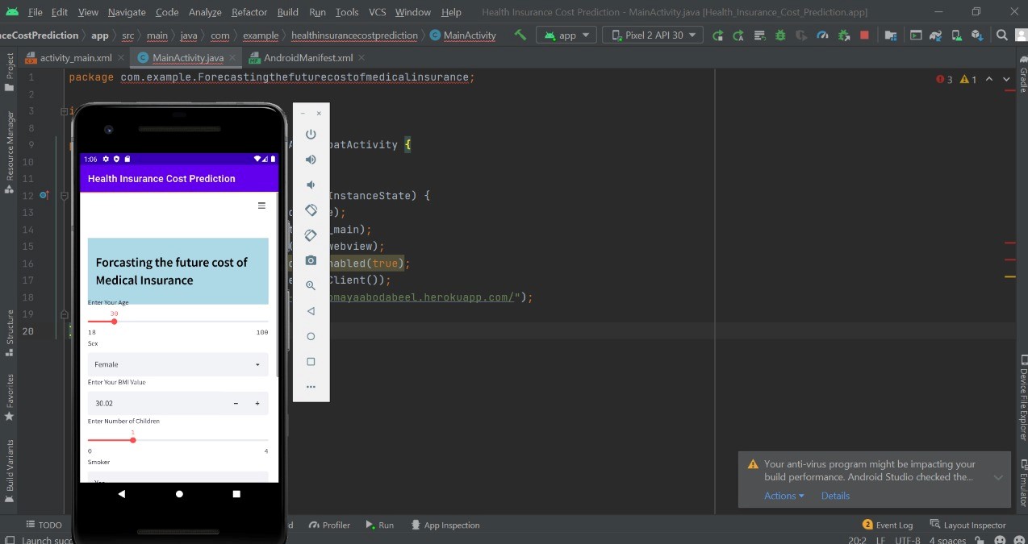Open the hamburger menu in the app
The image size is (1028, 544).
coord(261,206)
